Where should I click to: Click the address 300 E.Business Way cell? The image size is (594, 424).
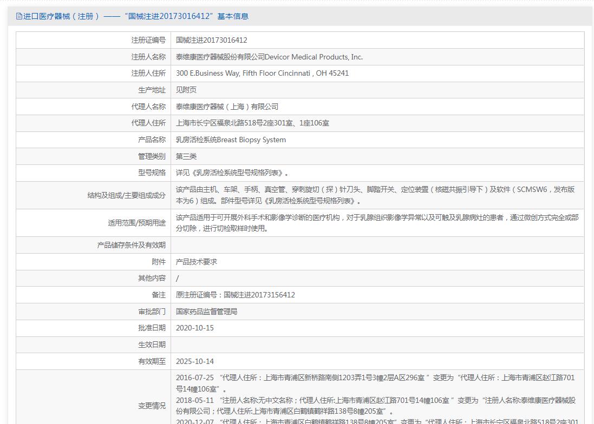(x=262, y=73)
